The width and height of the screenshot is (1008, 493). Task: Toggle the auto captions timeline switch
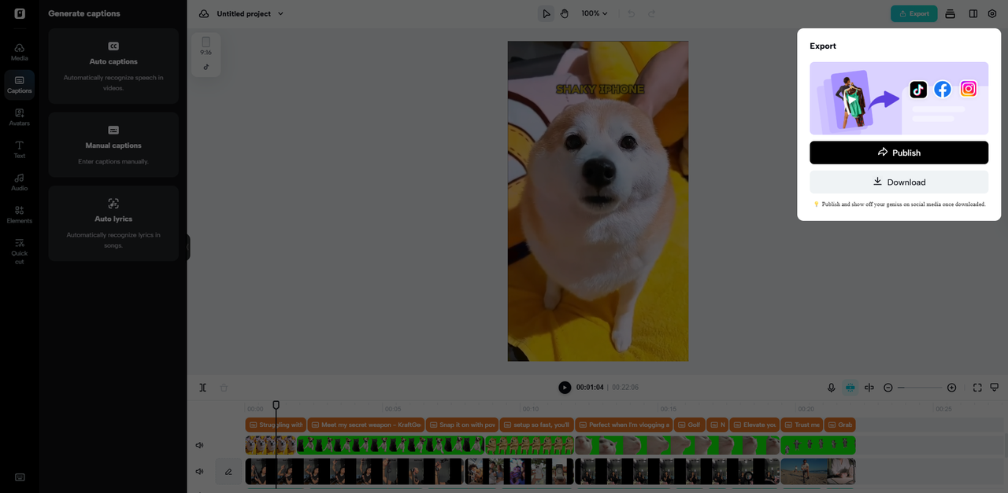pyautogui.click(x=850, y=387)
